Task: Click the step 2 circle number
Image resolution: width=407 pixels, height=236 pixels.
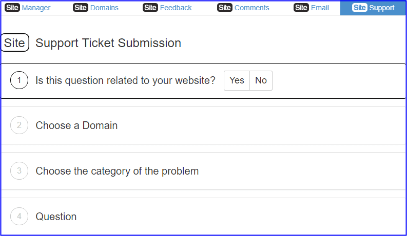Action: [x=19, y=125]
